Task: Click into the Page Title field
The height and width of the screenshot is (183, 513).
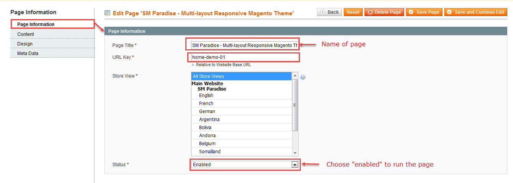Action: point(244,45)
